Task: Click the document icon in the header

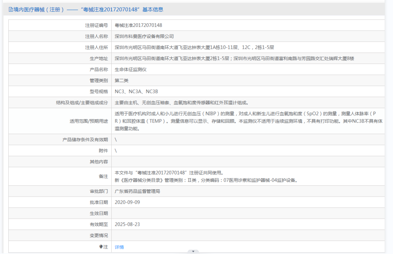Action: click(x=11, y=10)
